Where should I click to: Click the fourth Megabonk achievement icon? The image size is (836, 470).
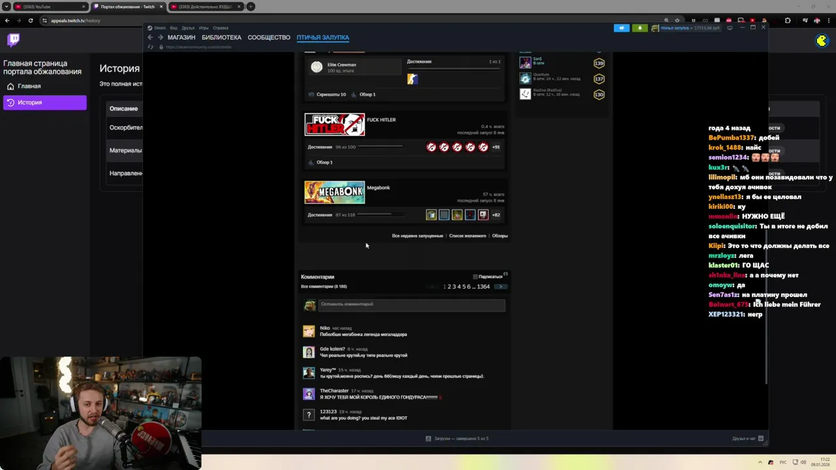(x=470, y=215)
